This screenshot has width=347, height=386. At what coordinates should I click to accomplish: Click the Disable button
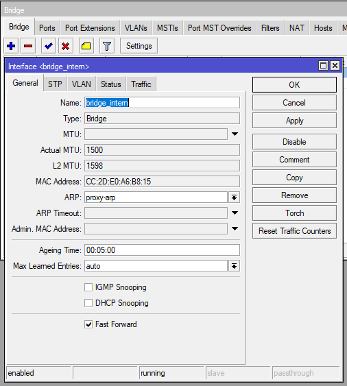point(294,142)
